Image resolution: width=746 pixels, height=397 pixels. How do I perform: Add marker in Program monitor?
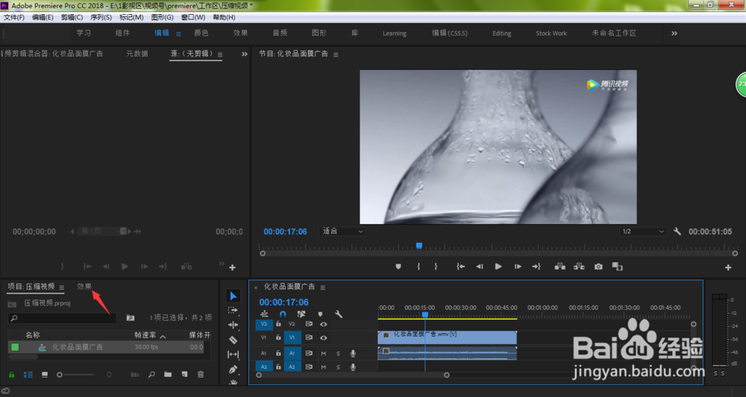point(398,267)
